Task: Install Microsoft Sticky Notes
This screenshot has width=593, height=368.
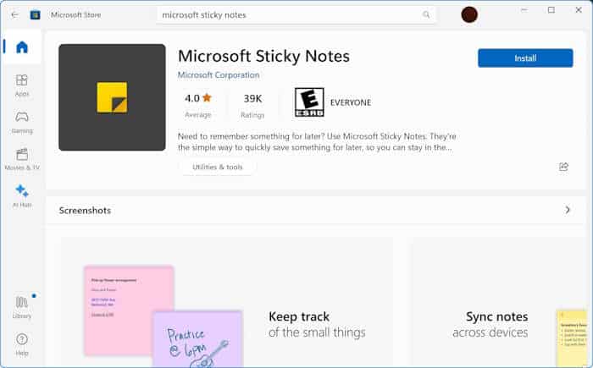Action: pos(525,58)
